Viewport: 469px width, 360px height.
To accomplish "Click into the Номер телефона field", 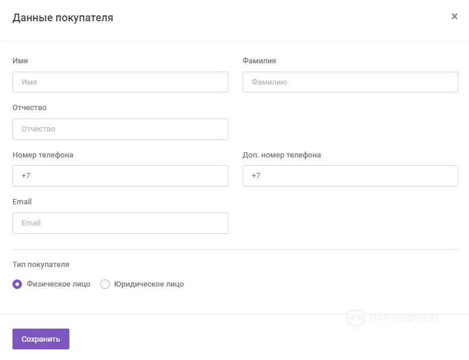I will tap(120, 176).
